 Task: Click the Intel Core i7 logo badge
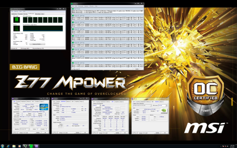tap(44, 107)
